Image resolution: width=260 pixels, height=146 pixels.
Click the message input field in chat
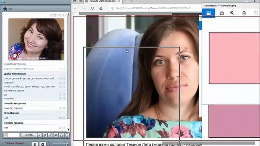tap(11, 135)
